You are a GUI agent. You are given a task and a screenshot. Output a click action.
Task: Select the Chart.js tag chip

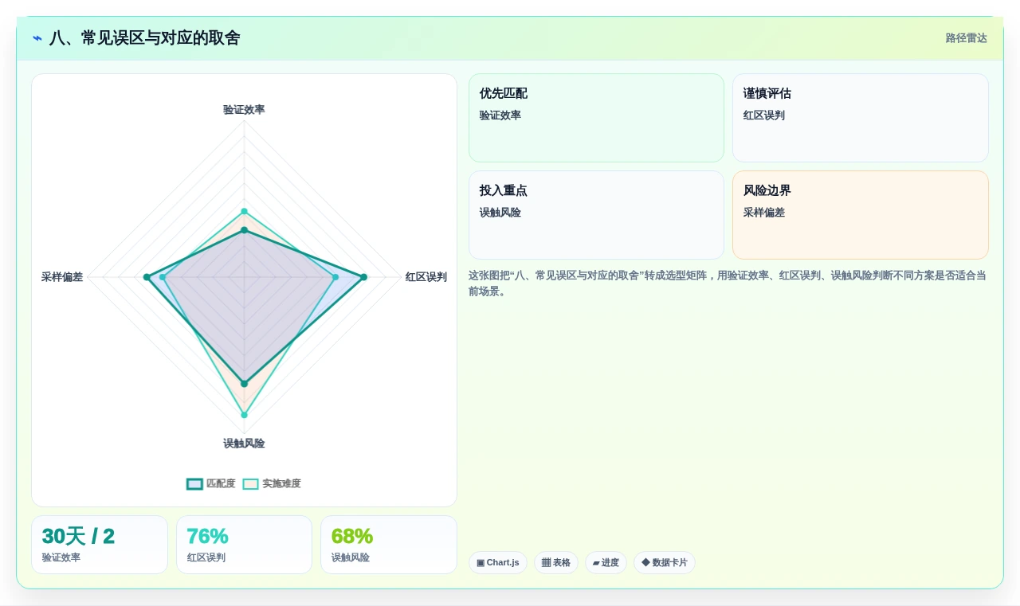click(498, 562)
